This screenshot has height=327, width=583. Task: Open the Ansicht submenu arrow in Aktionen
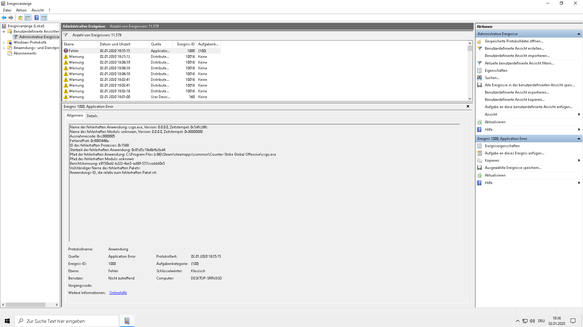(x=579, y=114)
